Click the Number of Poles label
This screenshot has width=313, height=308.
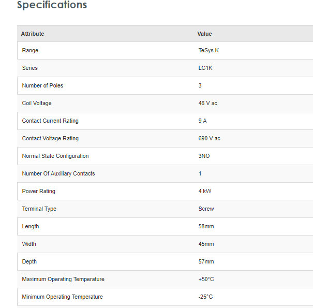(42, 85)
